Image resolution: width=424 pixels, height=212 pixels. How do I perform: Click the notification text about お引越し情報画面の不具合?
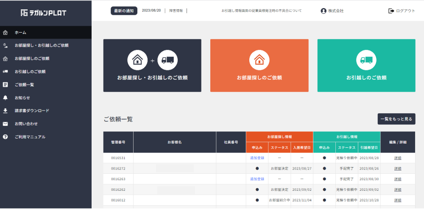pos(262,11)
